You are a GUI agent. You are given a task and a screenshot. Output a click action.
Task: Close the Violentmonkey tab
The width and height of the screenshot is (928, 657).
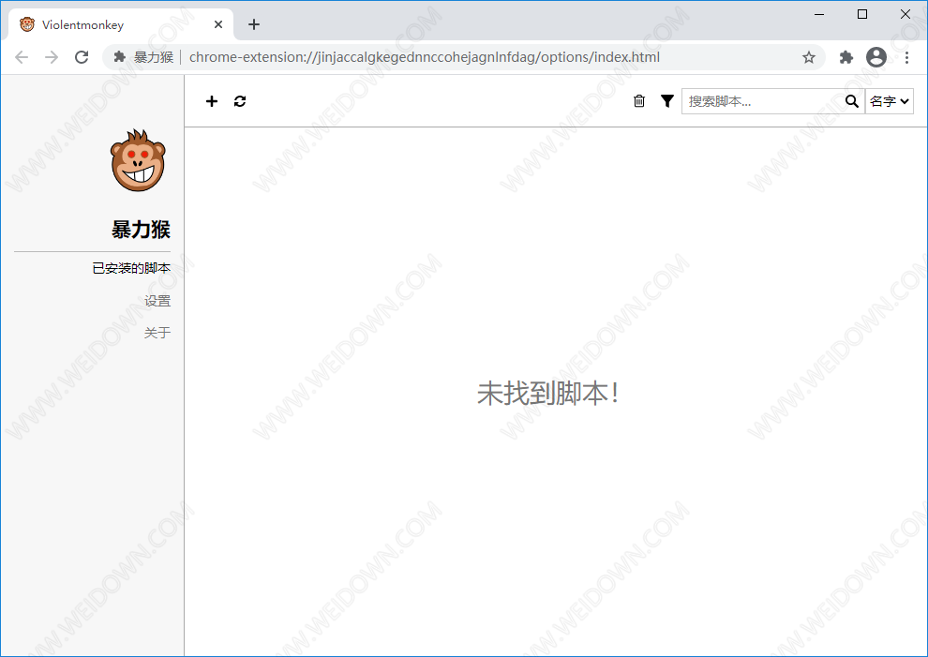coord(218,24)
